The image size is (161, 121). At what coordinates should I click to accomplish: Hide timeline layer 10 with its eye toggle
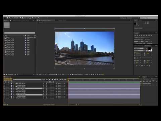pos(4,98)
